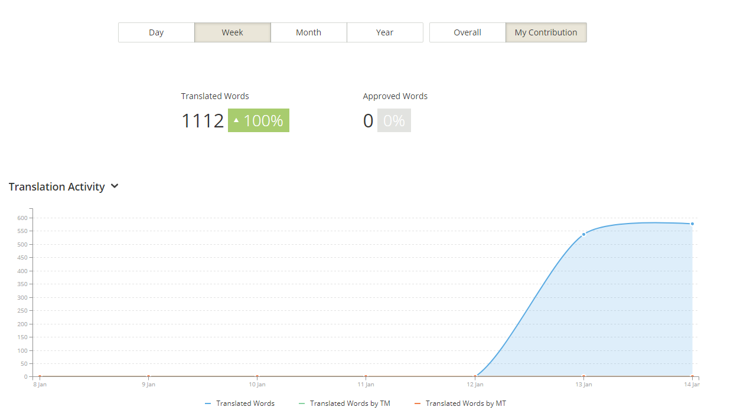This screenshot has width=750, height=420.
Task: Show Overall statistics
Action: point(468,32)
